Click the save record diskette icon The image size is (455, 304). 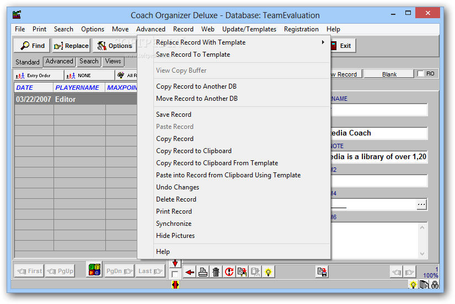(x=322, y=272)
